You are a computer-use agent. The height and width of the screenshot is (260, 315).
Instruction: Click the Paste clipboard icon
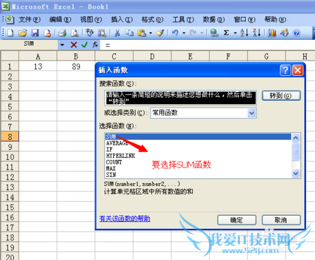point(142,33)
